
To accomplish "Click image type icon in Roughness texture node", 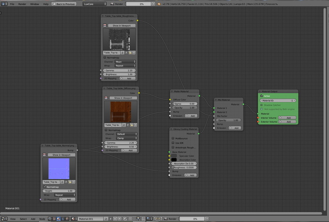I will coord(106,25).
